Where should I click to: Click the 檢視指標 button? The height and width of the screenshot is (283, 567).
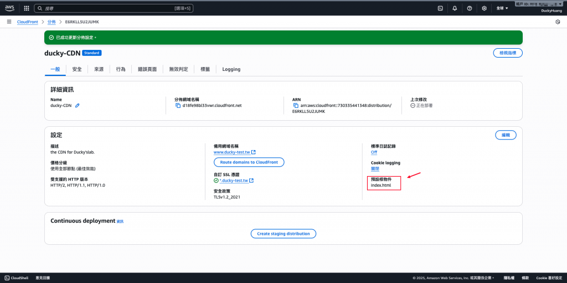[508, 53]
